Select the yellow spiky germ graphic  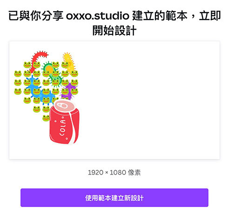coord(69,63)
